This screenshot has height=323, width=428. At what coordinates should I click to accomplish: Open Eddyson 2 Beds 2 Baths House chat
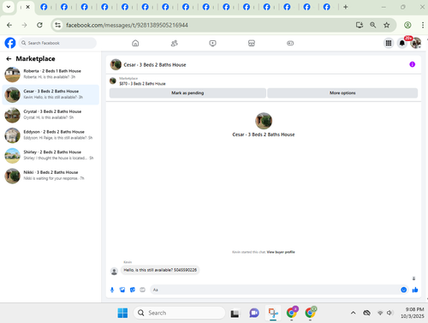pyautogui.click(x=51, y=135)
